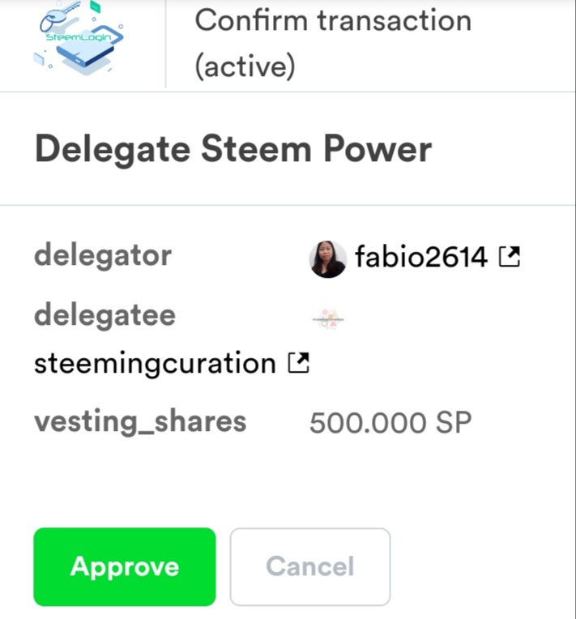Click the SteemLogin wordmark text in the logo
The width and height of the screenshot is (576, 619).
[x=77, y=38]
